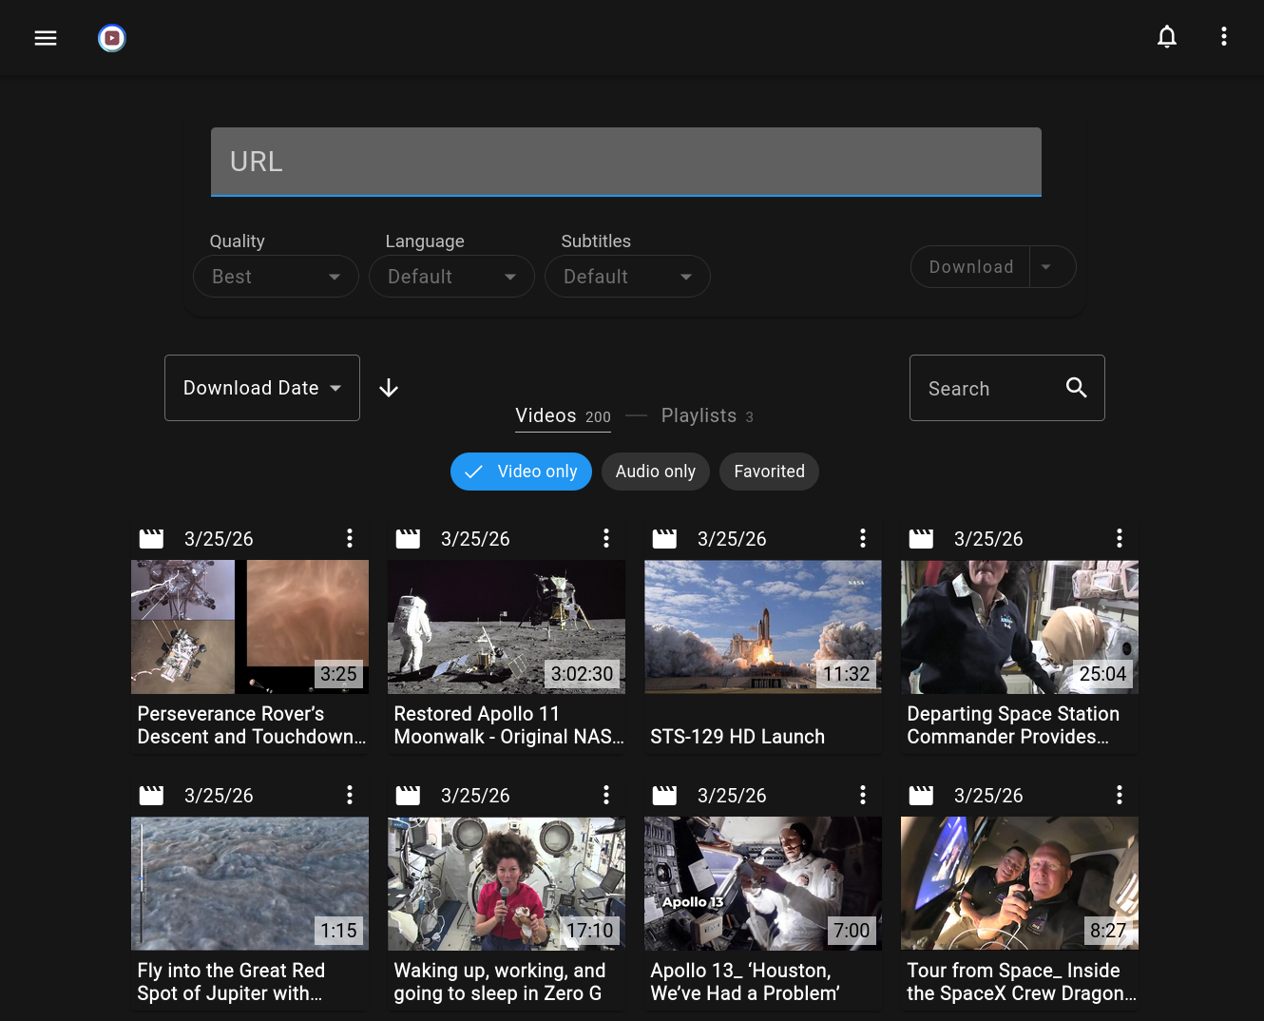This screenshot has height=1021, width=1264.
Task: Open the Quality dropdown set to Best
Action: click(276, 277)
